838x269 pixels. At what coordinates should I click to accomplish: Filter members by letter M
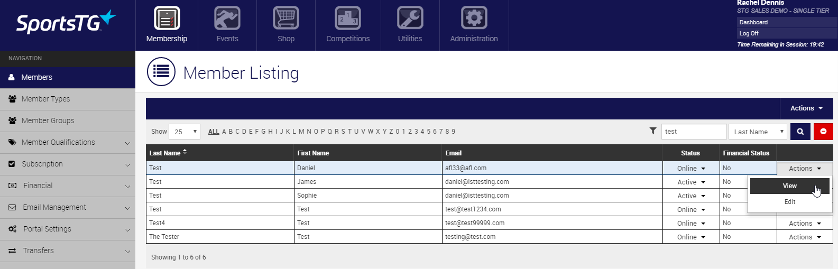pyautogui.click(x=301, y=132)
